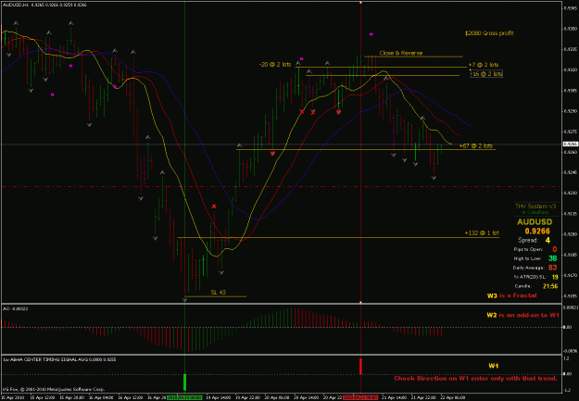Select the Candle timer 21:56

click(550, 286)
